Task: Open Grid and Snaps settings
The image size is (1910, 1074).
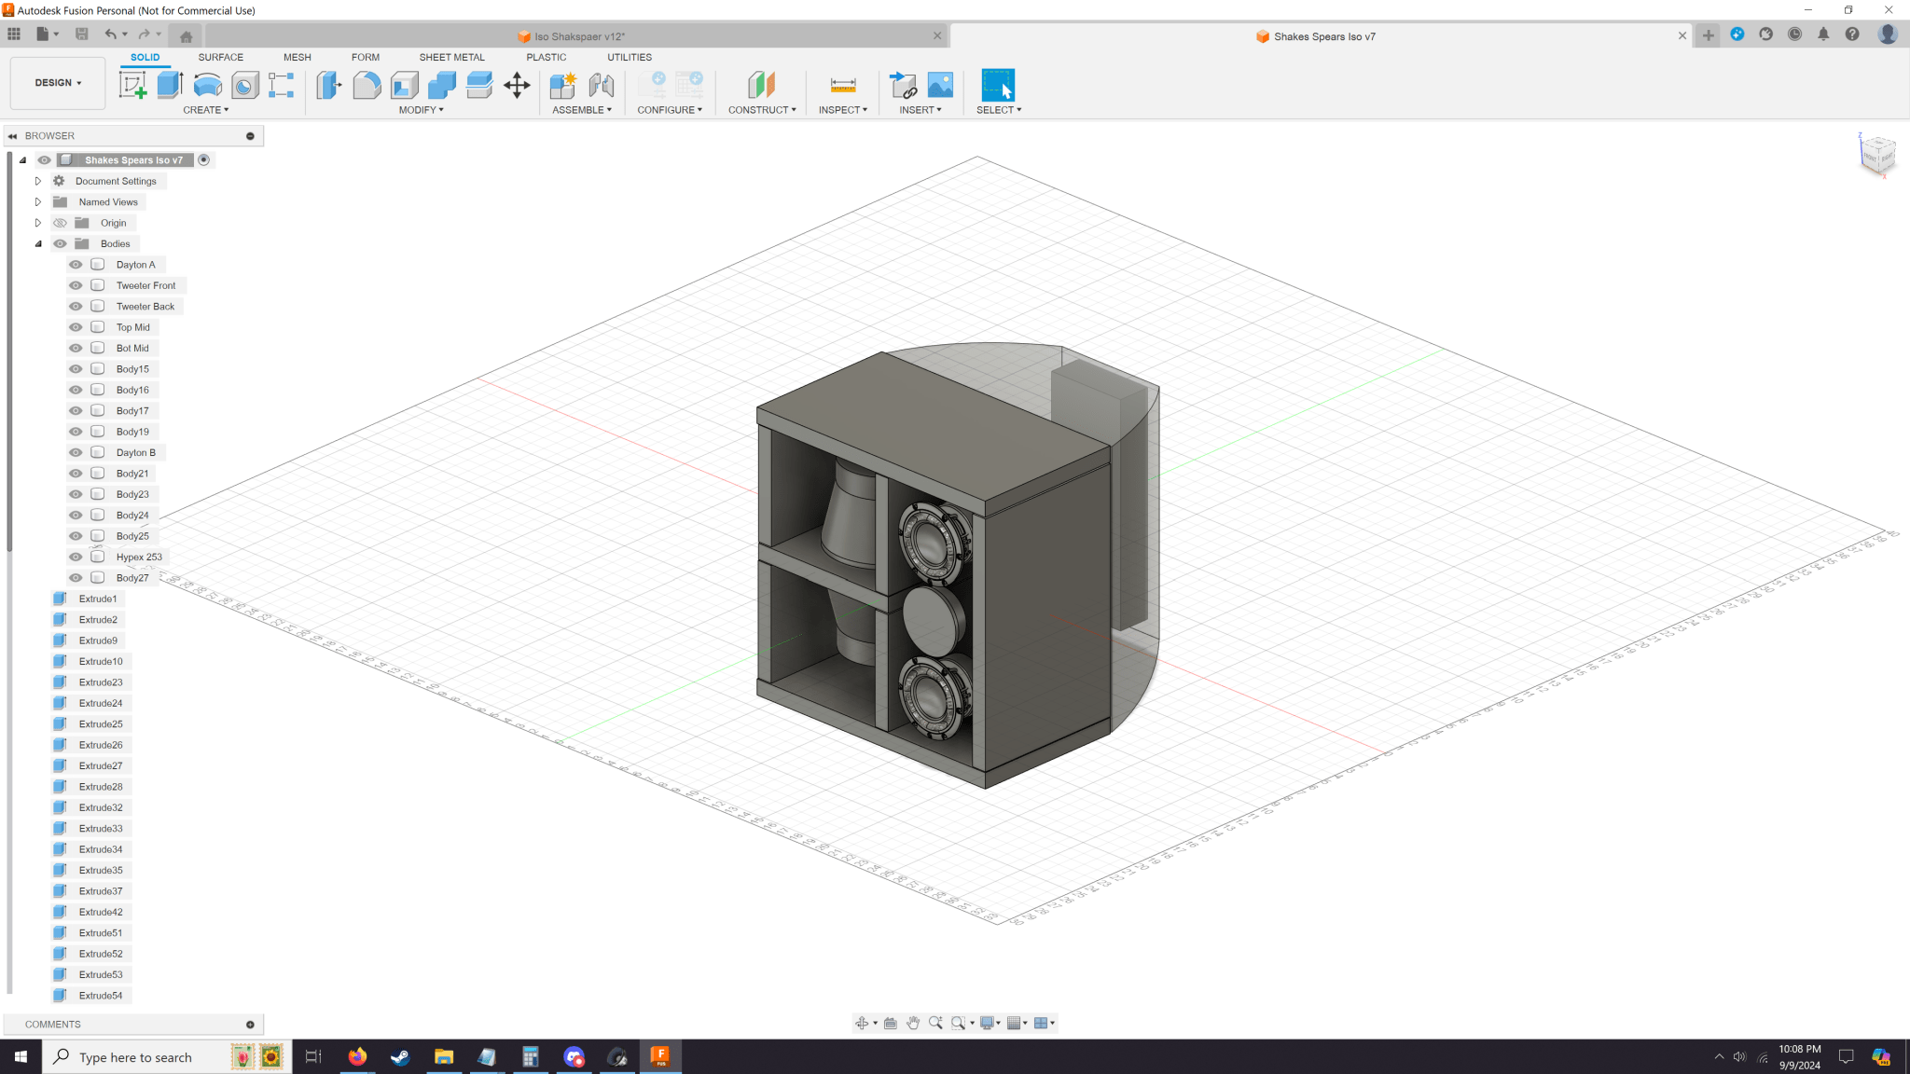Action: (x=1015, y=1023)
